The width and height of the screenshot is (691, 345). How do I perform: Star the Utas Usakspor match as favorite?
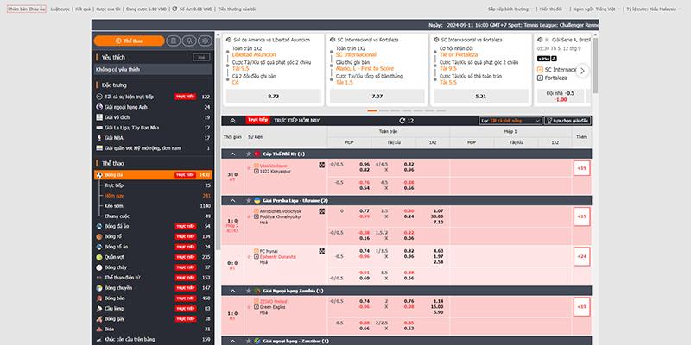(x=250, y=168)
